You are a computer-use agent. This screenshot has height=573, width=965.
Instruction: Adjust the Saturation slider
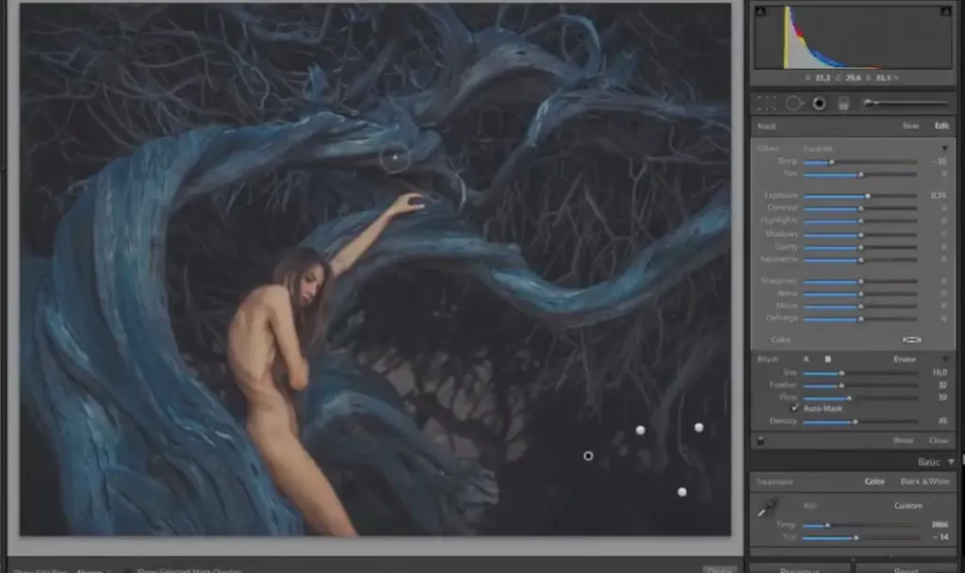click(860, 260)
